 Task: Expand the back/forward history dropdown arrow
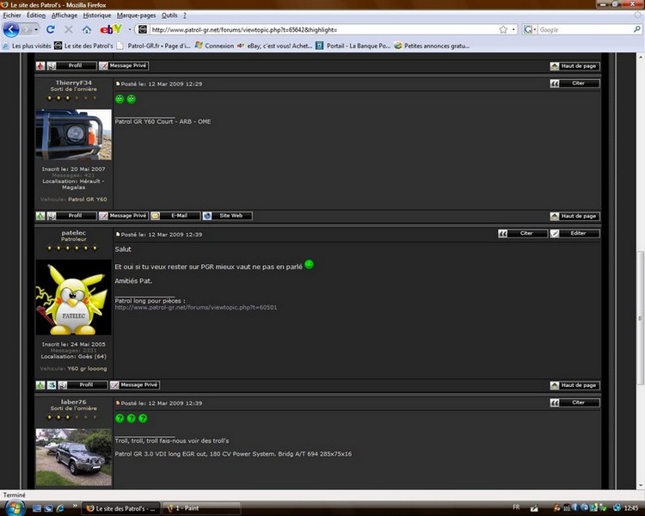tap(36, 29)
